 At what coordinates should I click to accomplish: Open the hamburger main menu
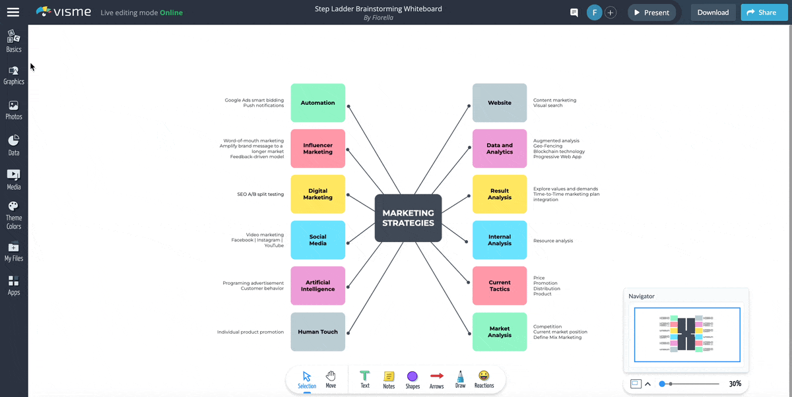click(x=13, y=12)
